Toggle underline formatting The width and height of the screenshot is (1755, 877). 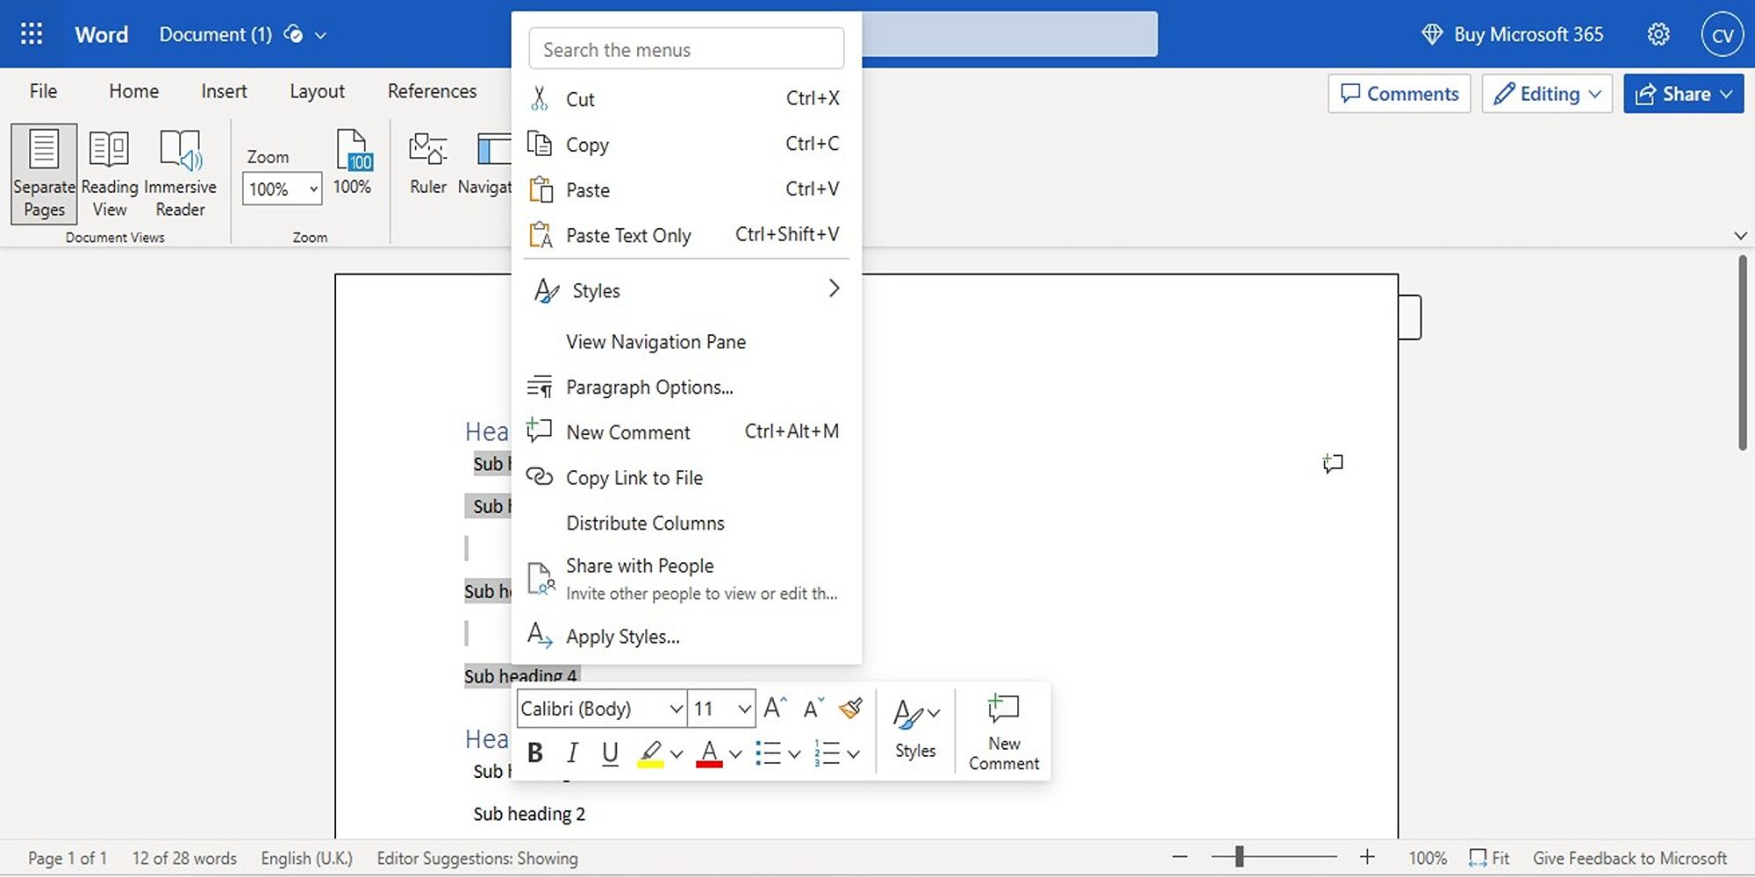coord(610,753)
